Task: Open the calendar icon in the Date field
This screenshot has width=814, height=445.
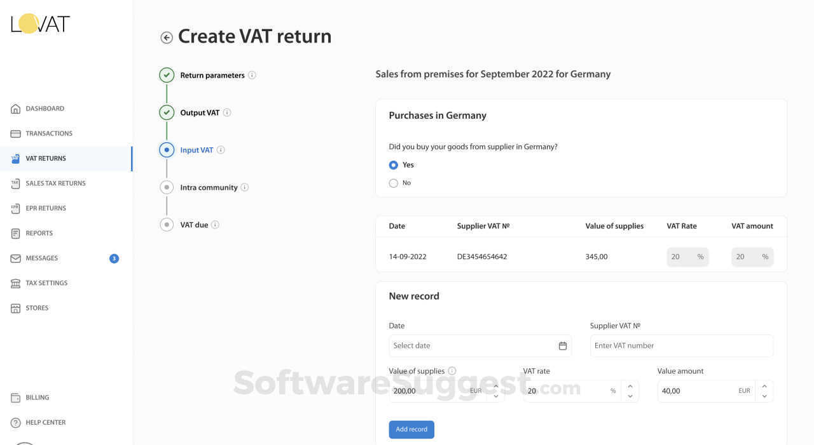Action: coord(563,346)
